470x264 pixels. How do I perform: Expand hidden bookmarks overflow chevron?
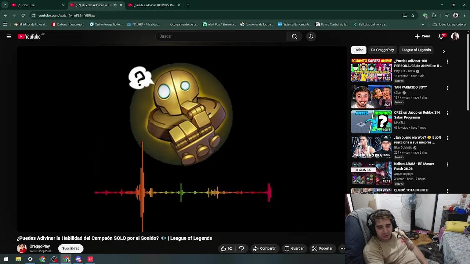tap(423, 25)
